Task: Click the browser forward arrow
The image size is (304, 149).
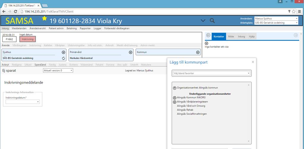Action: (x=9, y=12)
